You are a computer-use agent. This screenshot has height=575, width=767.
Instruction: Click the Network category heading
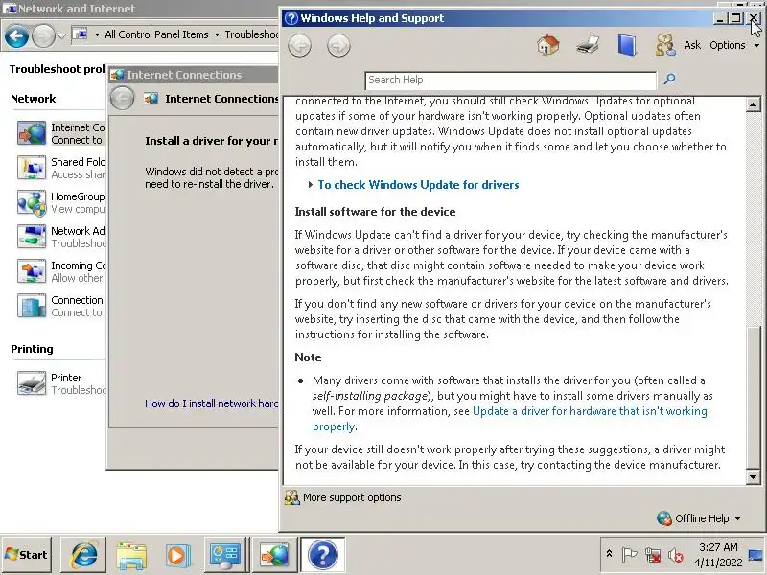click(34, 99)
